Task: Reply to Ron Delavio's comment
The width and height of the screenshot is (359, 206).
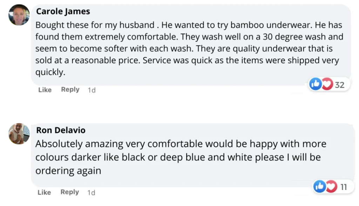Action: (69, 192)
